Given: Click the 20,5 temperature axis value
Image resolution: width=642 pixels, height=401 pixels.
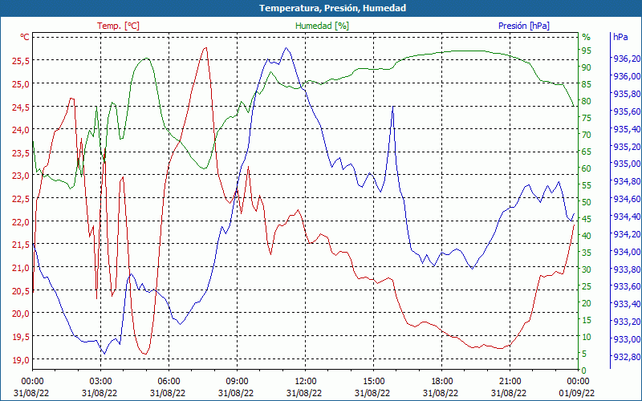Looking at the screenshot, I should click(22, 290).
